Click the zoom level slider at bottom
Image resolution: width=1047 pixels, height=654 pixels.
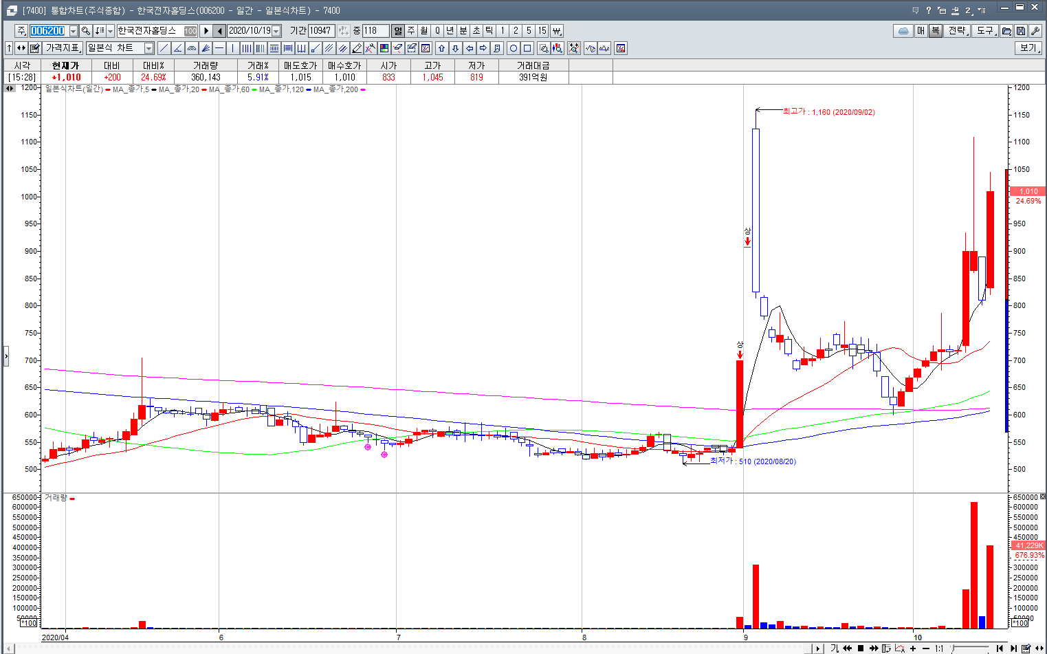click(969, 648)
